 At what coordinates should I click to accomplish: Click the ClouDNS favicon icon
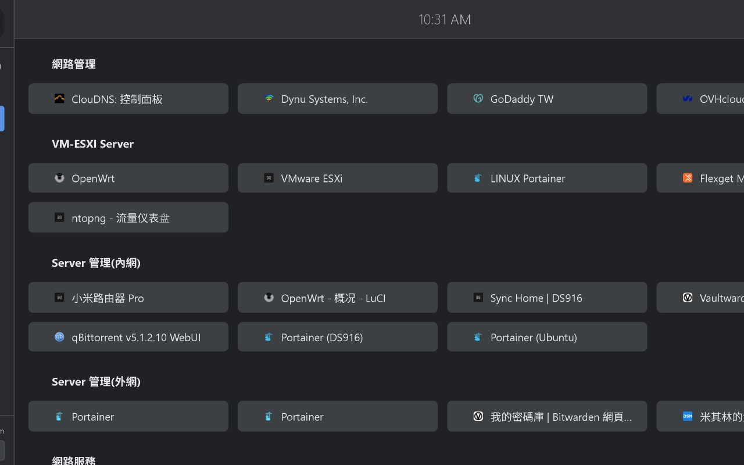[x=59, y=99]
